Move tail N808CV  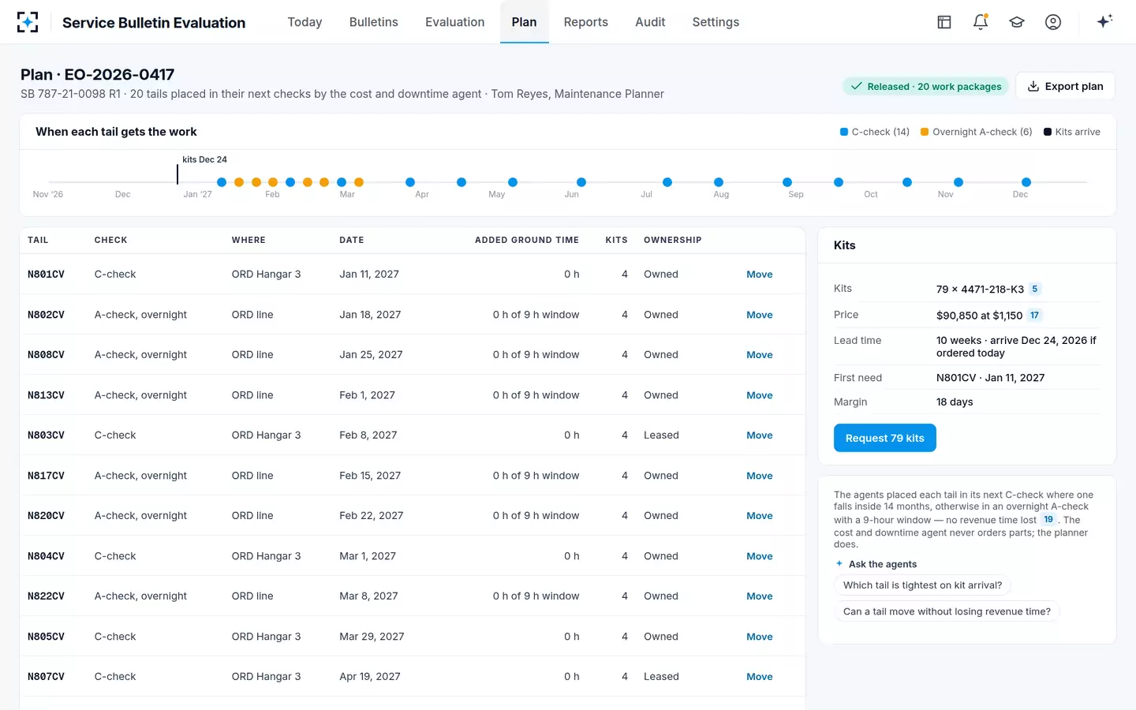tap(760, 355)
